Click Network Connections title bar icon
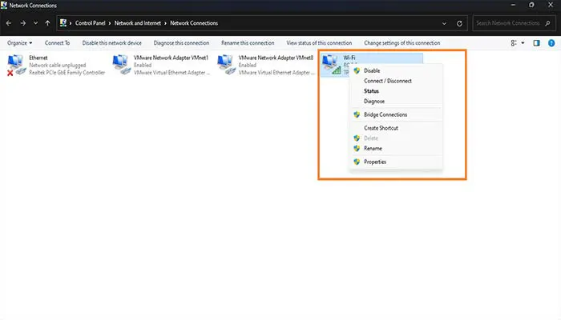This screenshot has height=320, width=561. [4, 5]
